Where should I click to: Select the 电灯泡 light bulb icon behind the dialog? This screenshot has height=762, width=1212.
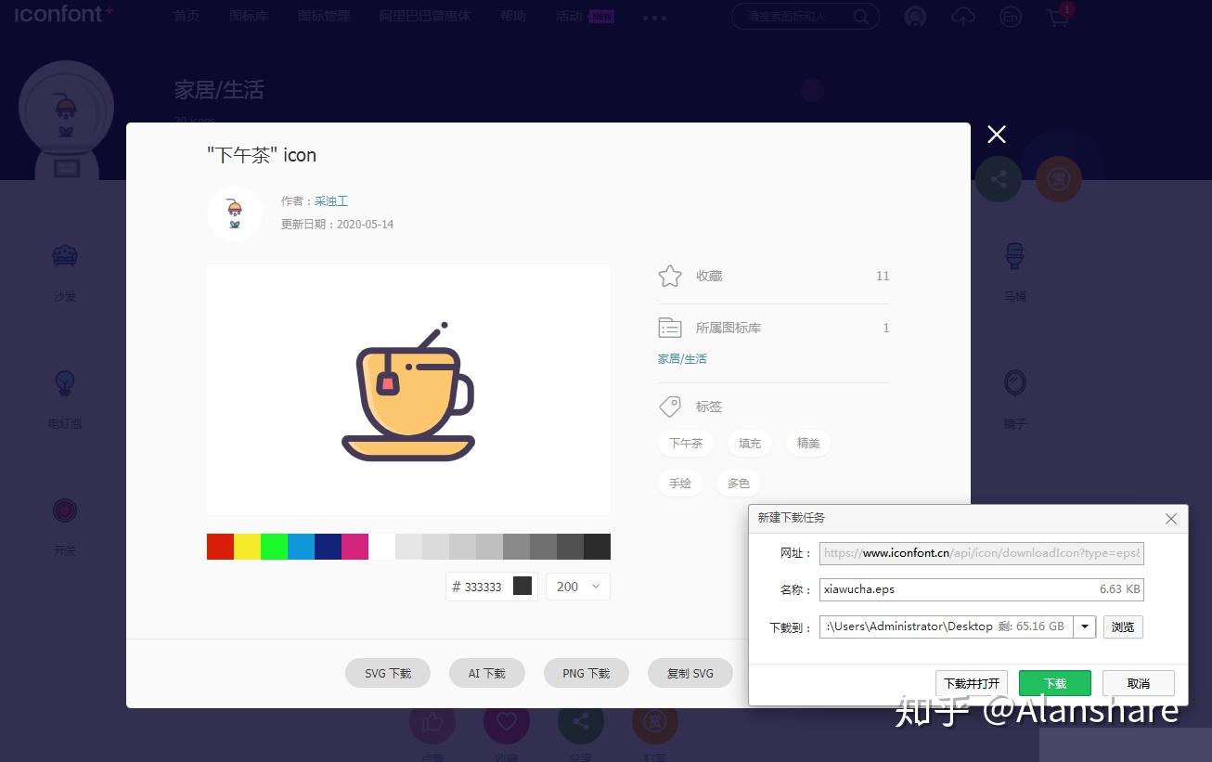pyautogui.click(x=65, y=382)
